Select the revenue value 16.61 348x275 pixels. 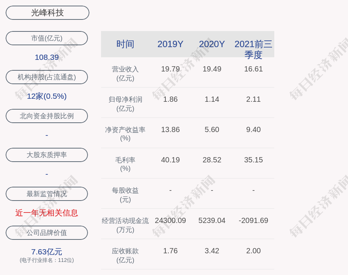coord(253,69)
